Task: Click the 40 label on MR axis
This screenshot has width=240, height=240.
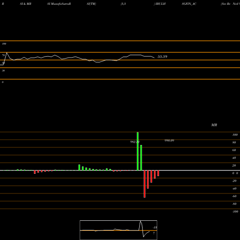Action: 234,158
